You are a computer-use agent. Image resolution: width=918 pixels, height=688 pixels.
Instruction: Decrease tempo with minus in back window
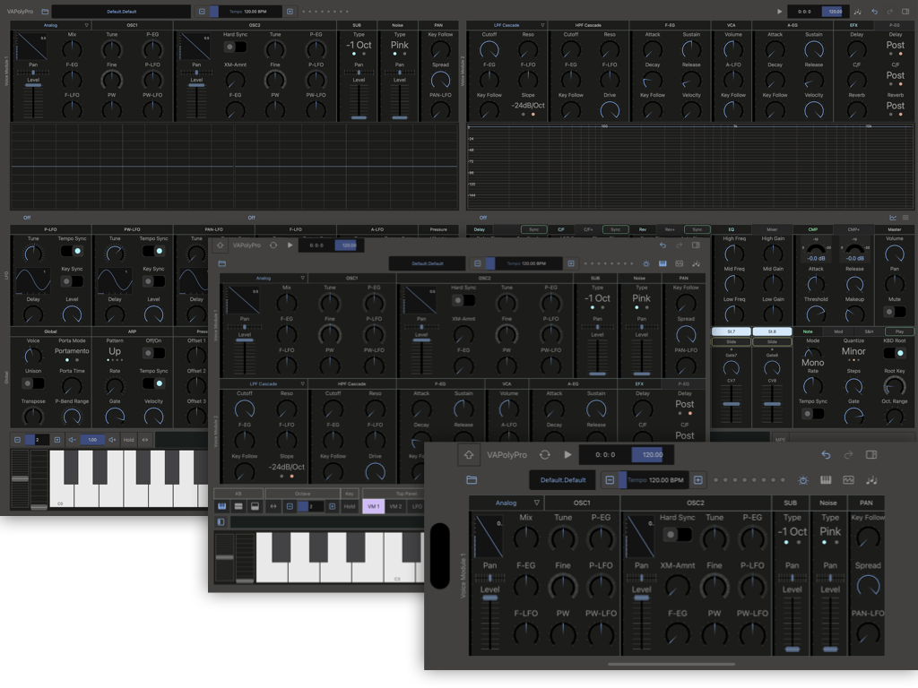[202, 11]
